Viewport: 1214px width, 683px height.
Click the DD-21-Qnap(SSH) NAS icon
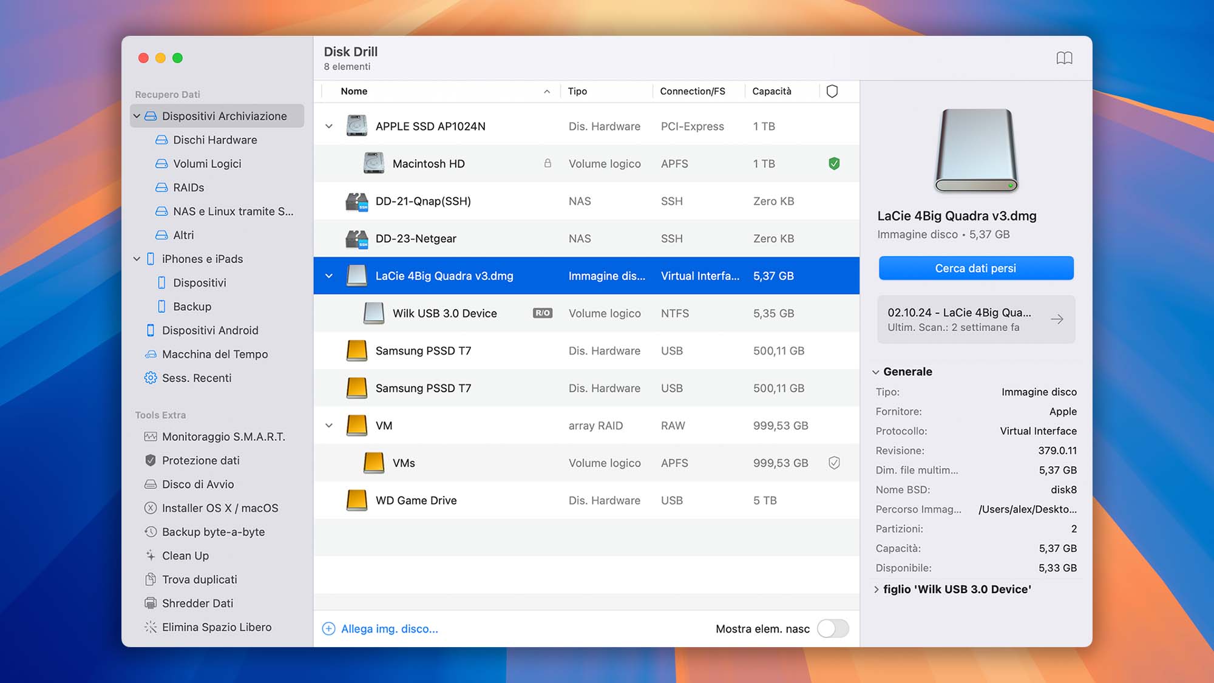coord(357,201)
